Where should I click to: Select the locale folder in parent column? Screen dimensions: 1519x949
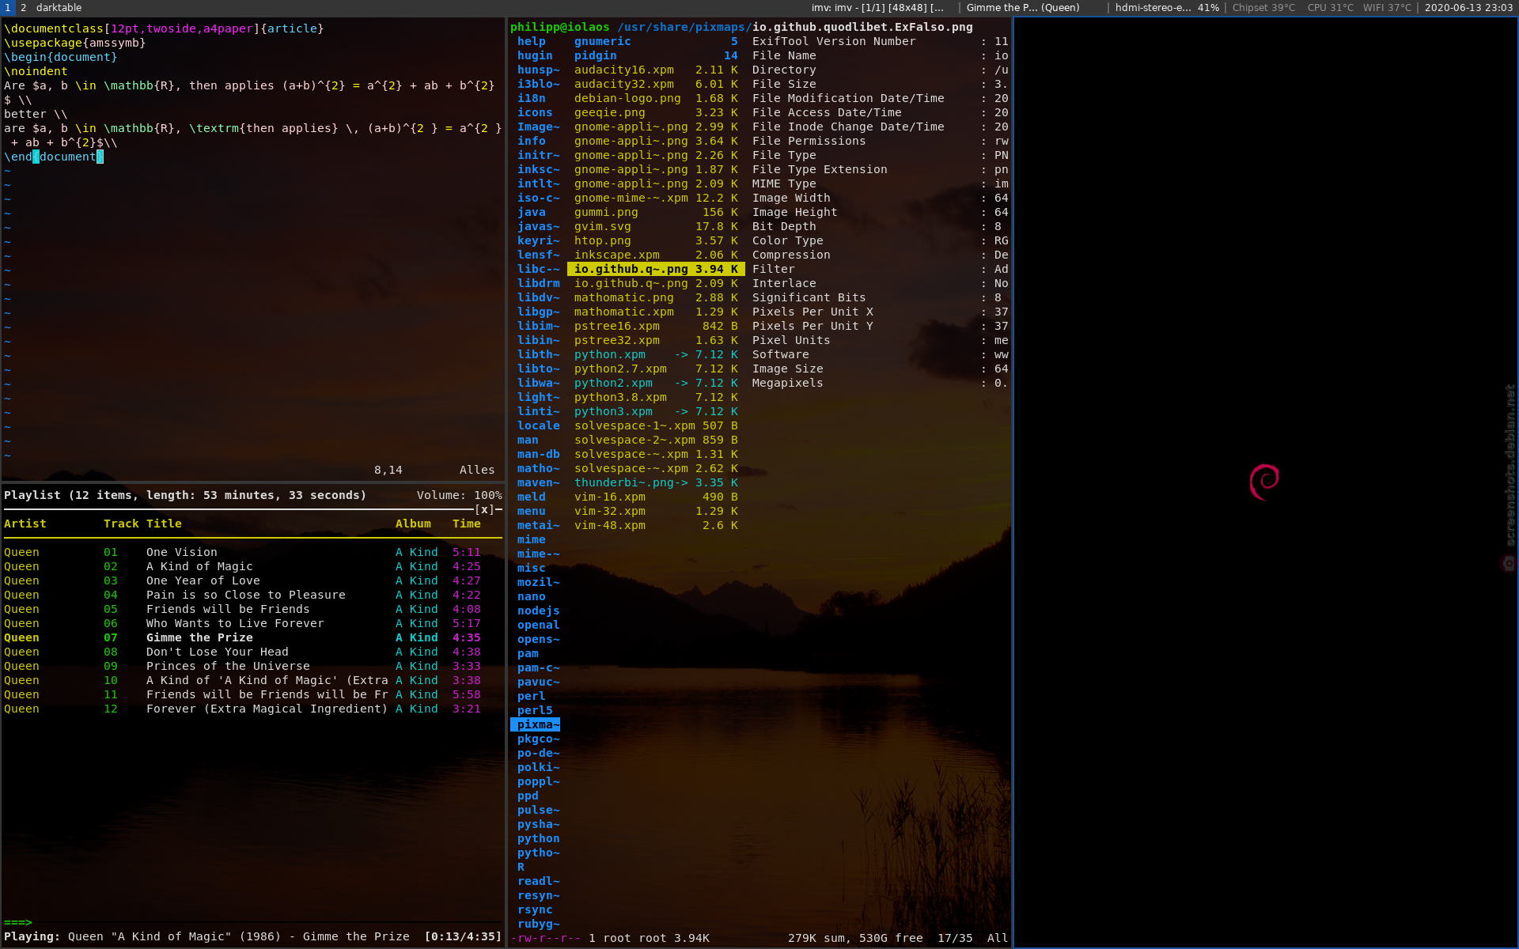point(538,425)
